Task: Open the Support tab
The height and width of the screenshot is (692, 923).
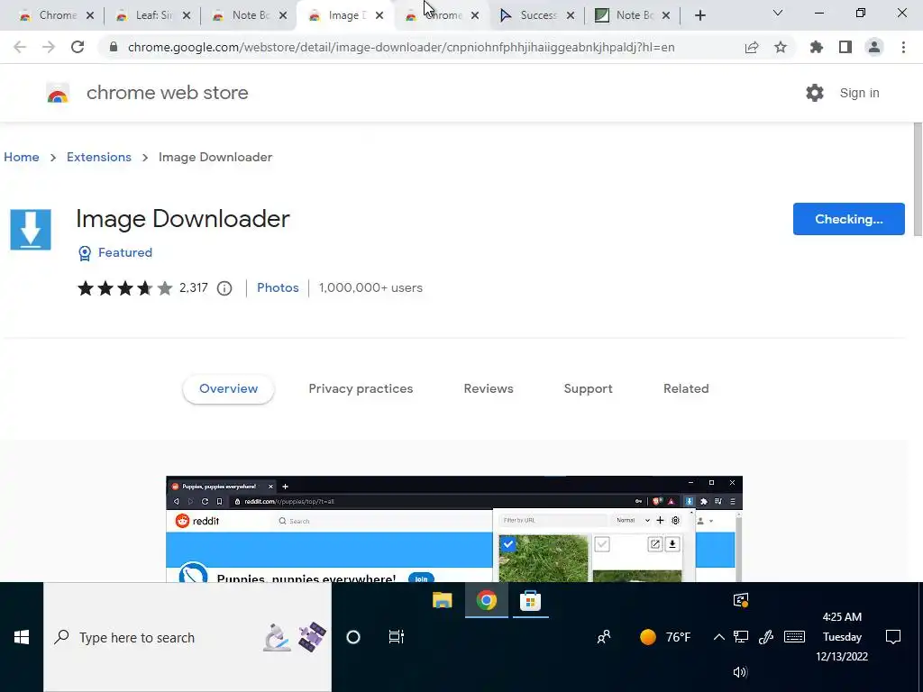Action: [588, 389]
